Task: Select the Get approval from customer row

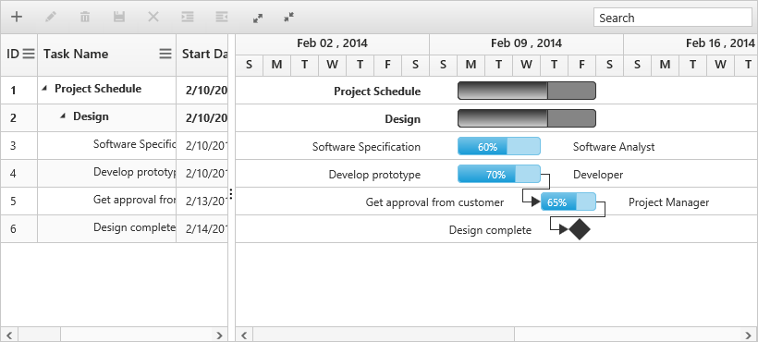Action: [114, 201]
